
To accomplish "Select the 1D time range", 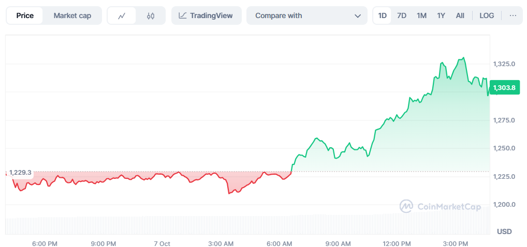I will pos(383,16).
